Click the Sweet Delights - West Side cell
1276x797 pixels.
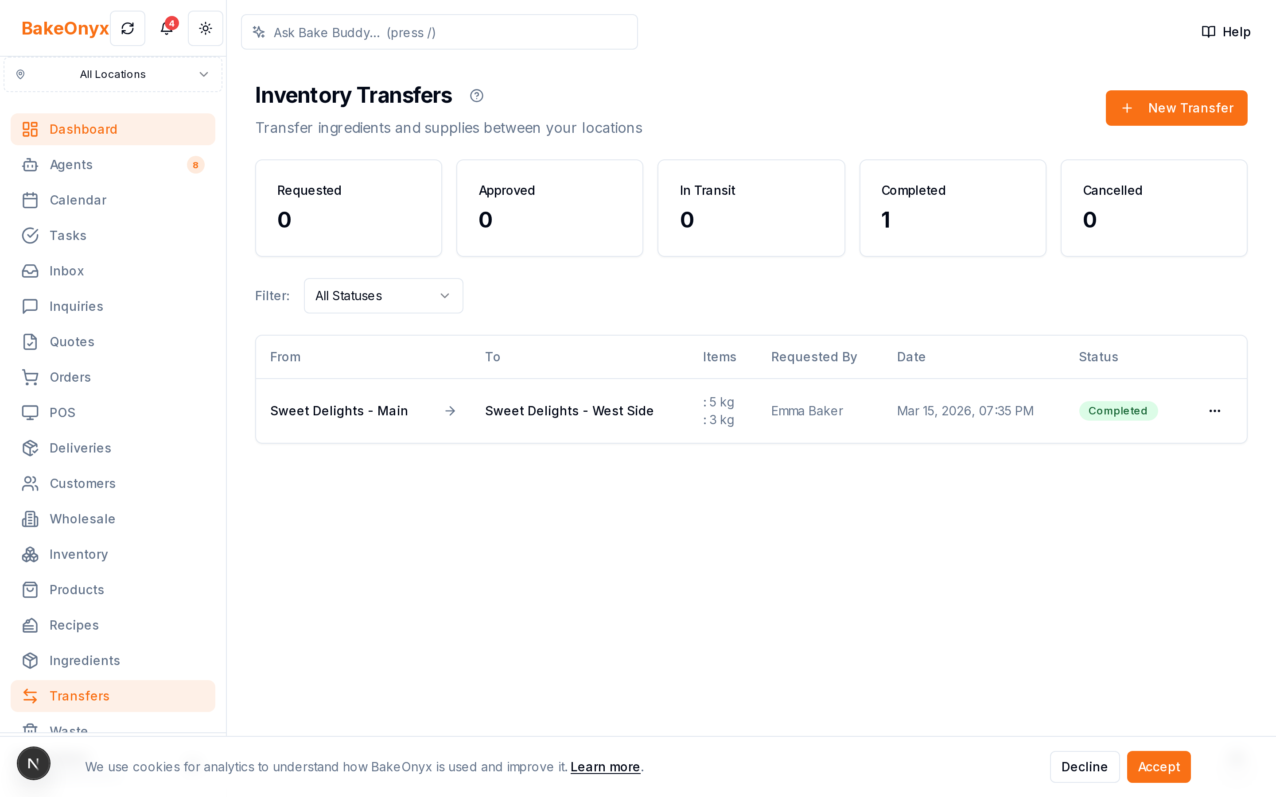pos(569,410)
